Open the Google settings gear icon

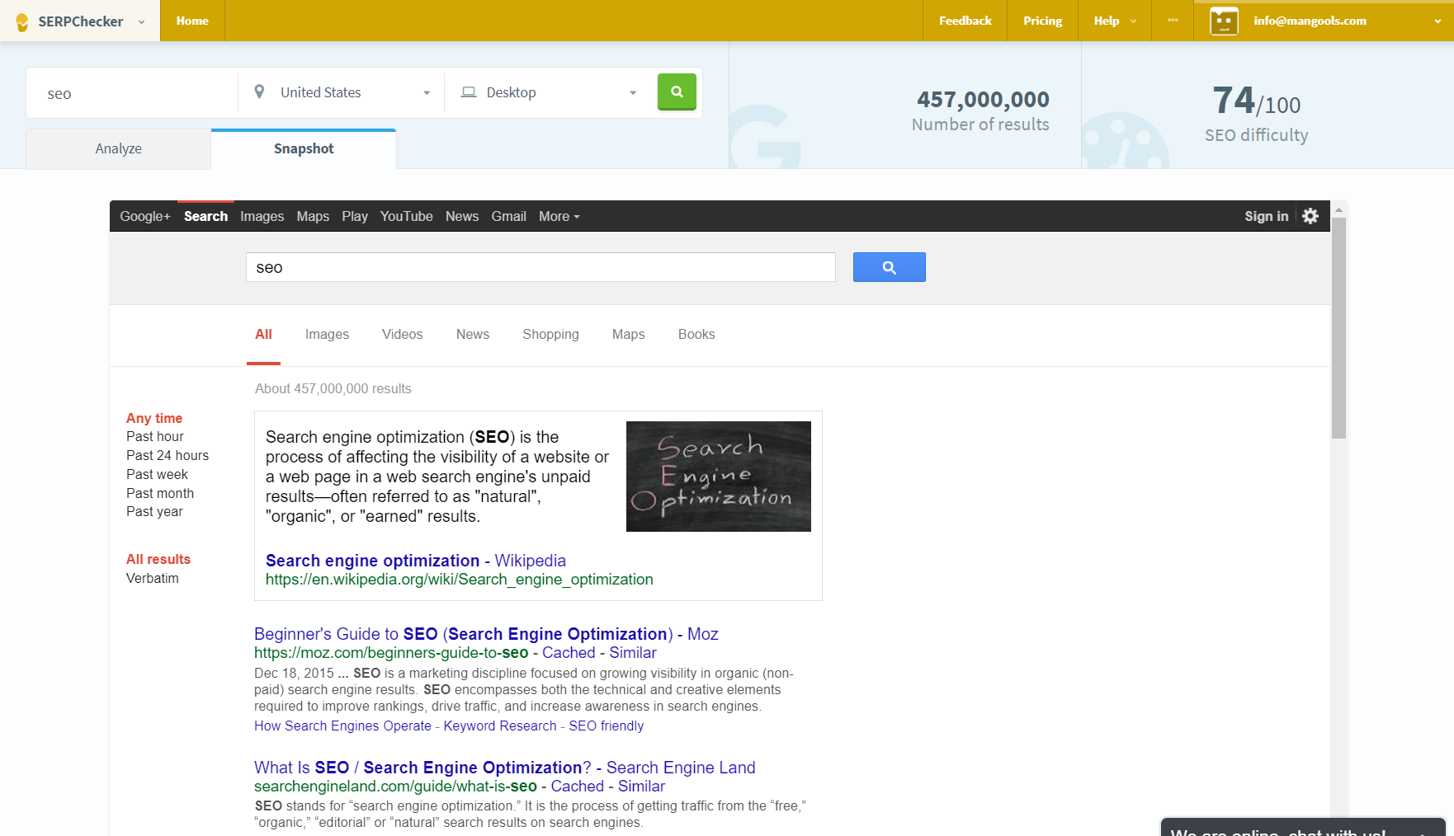(x=1310, y=216)
